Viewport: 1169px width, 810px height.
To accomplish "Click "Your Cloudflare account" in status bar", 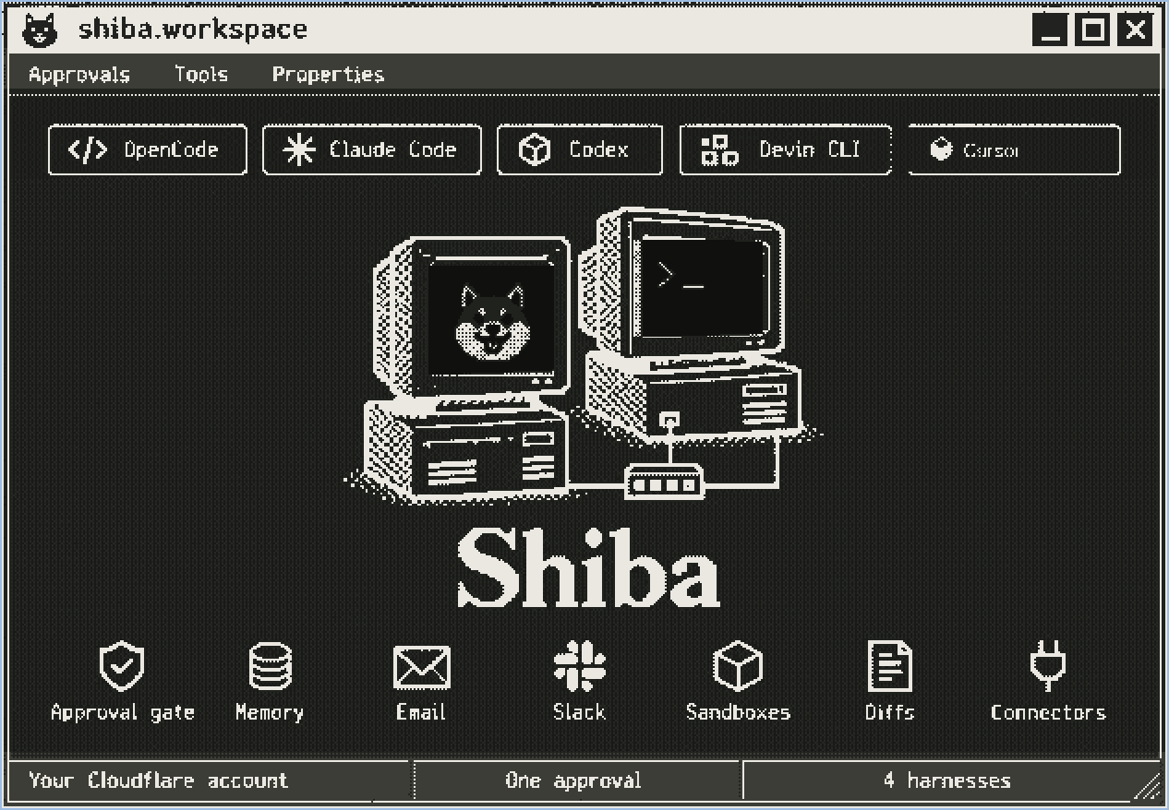I will 158,780.
